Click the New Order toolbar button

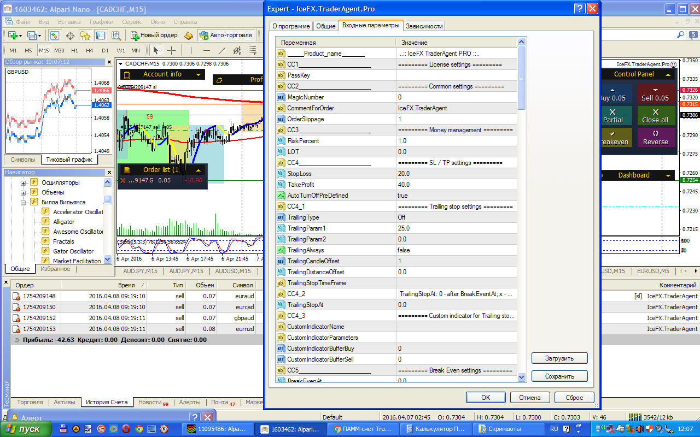coord(154,35)
